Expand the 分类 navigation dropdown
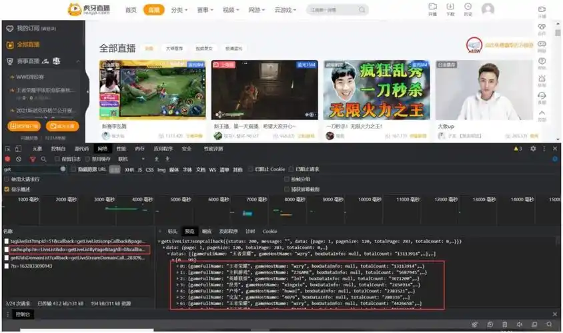 point(179,10)
